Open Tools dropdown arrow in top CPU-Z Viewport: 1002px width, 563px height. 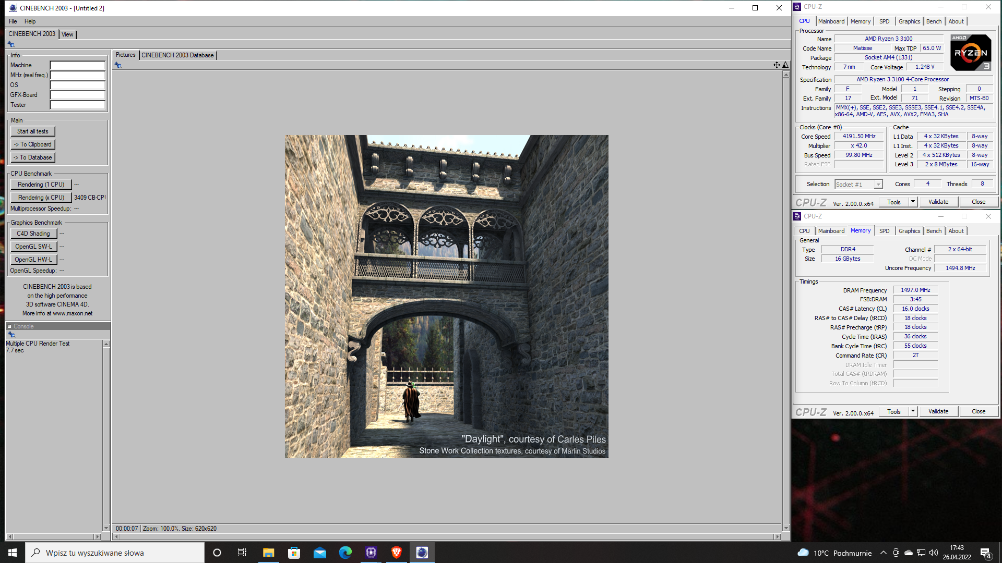click(913, 202)
